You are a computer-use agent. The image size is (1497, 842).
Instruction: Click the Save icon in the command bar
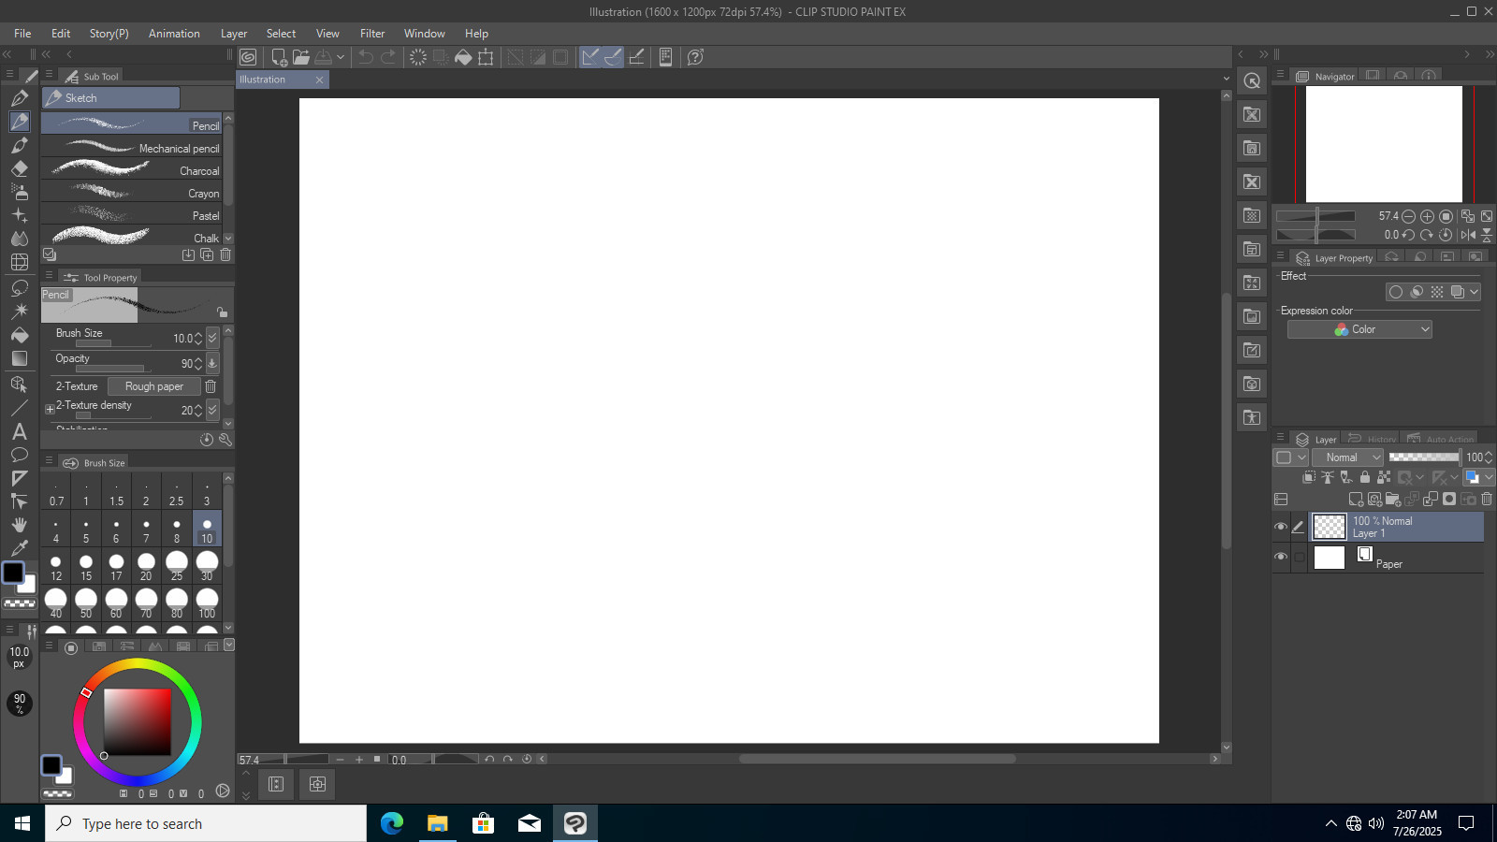click(324, 57)
